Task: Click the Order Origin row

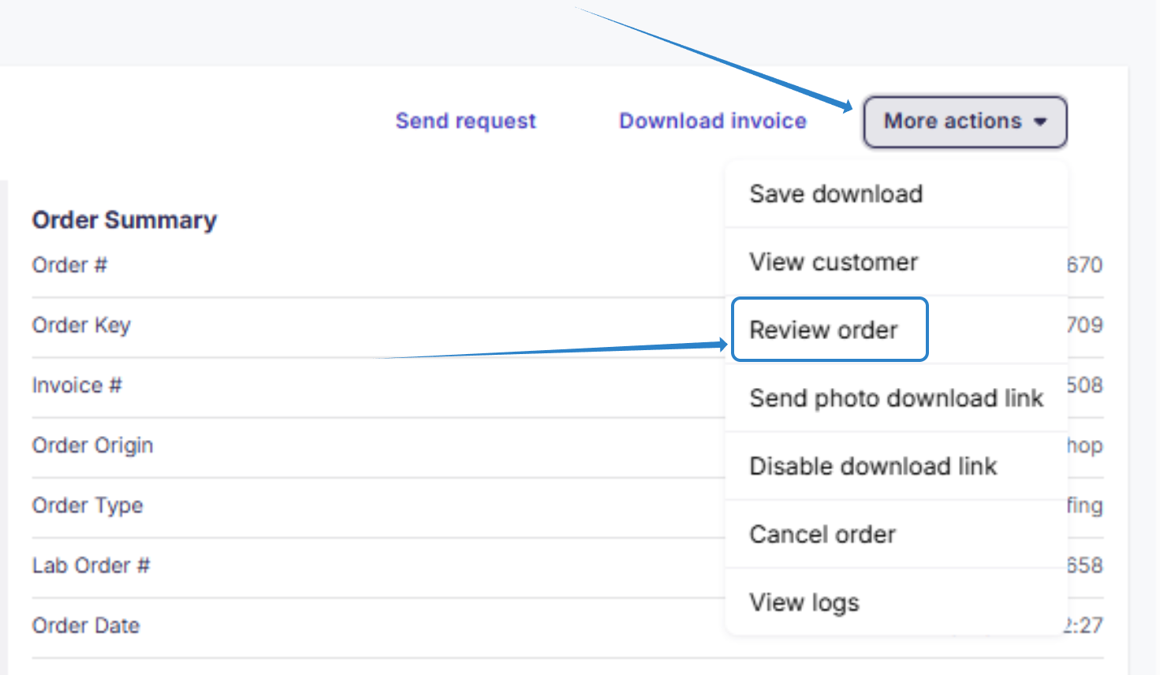Action: click(92, 446)
